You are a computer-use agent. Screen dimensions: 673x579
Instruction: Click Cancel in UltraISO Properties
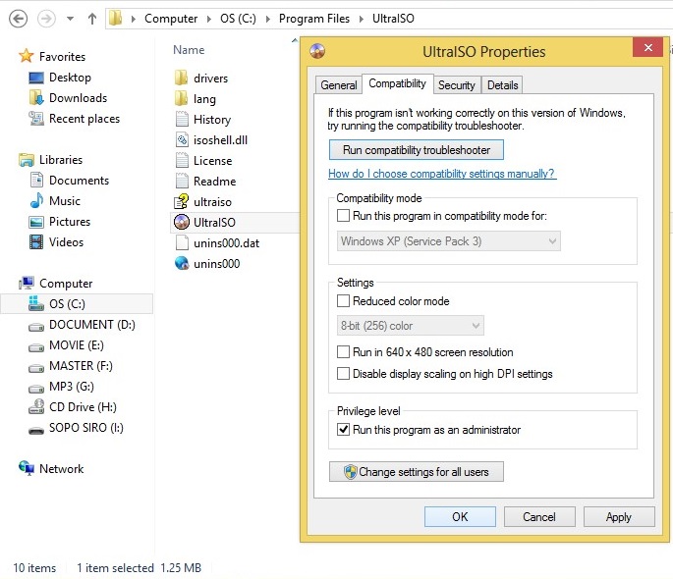[539, 517]
